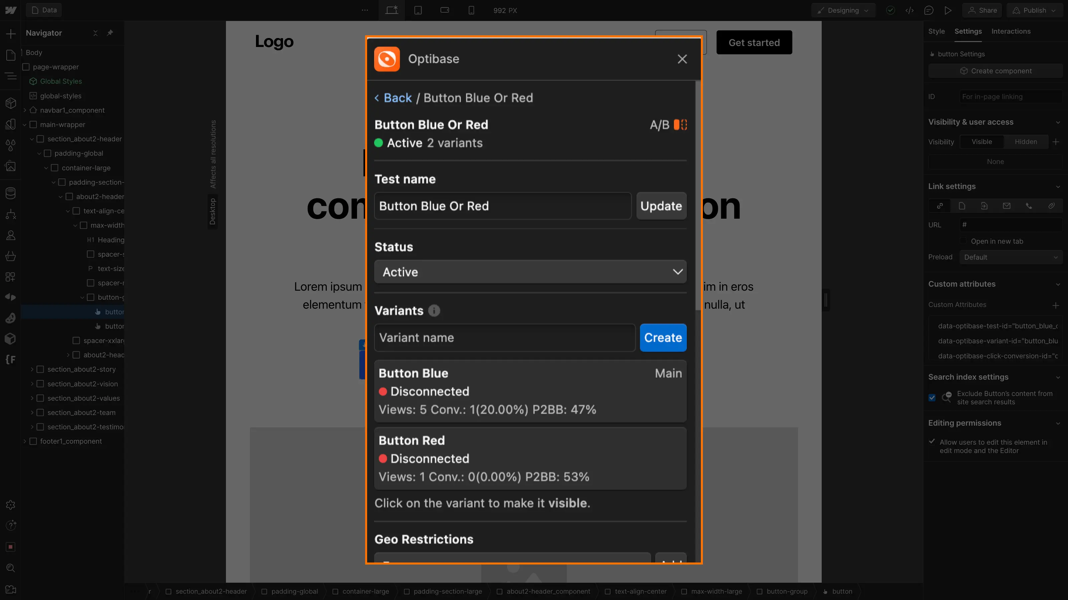
Task: Open the Components panel cube icon
Action: point(11,103)
